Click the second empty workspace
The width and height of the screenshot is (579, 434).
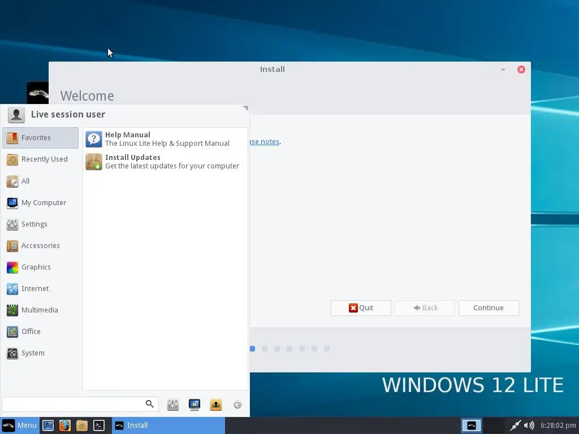click(493, 426)
